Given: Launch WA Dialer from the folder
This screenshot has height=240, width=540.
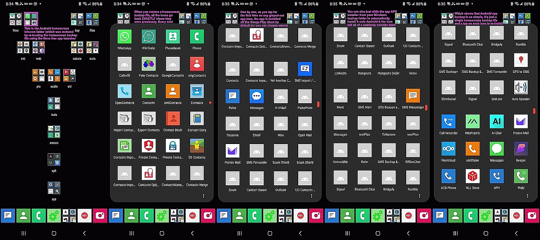Looking at the screenshot, I should tap(148, 37).
